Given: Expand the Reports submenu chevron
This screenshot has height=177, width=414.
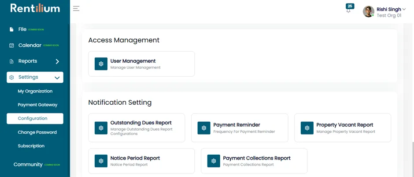Looking at the screenshot, I should pos(57,61).
